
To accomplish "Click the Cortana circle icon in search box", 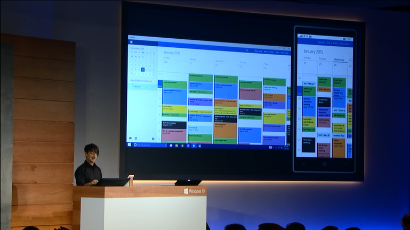I will click(x=135, y=145).
